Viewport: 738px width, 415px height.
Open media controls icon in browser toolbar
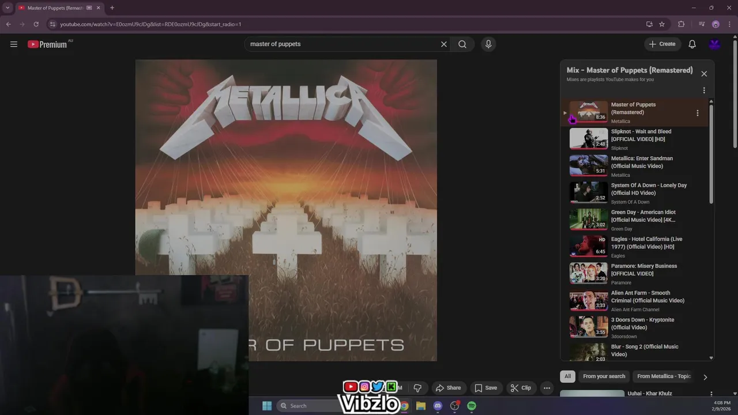[702, 24]
